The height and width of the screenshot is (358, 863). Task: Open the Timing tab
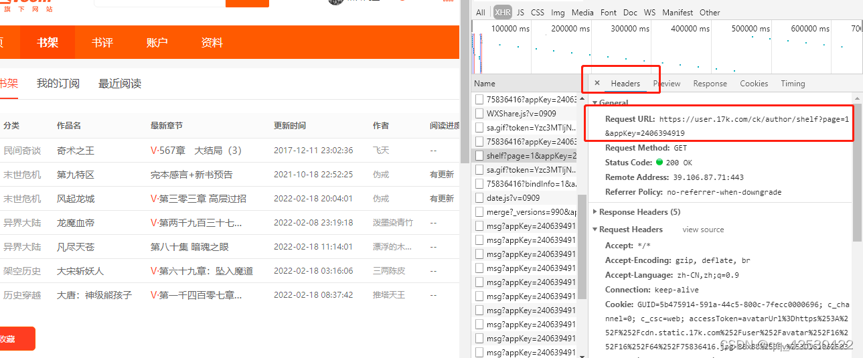coord(793,84)
